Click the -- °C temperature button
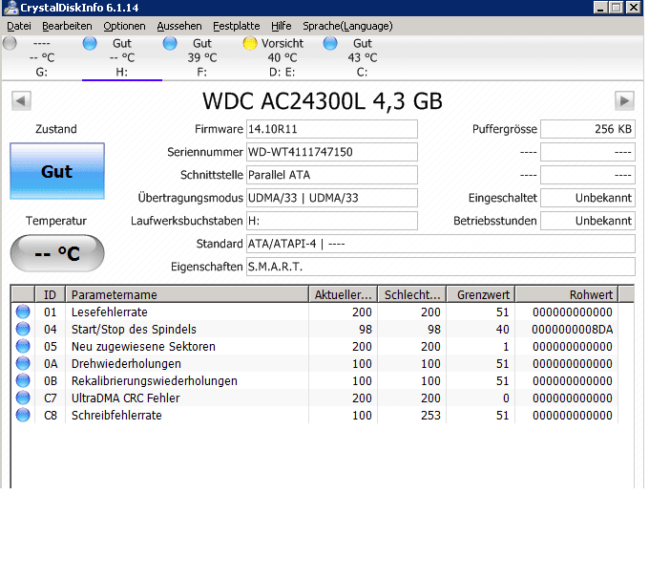The image size is (649, 581). [57, 253]
